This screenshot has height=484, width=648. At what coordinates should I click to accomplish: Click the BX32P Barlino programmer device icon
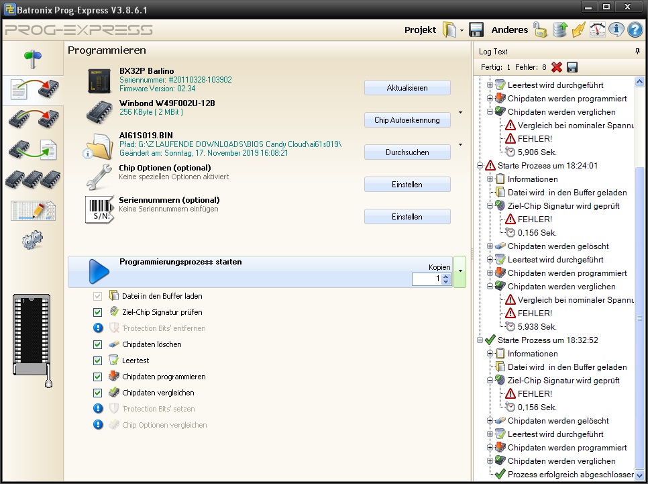pyautogui.click(x=99, y=81)
